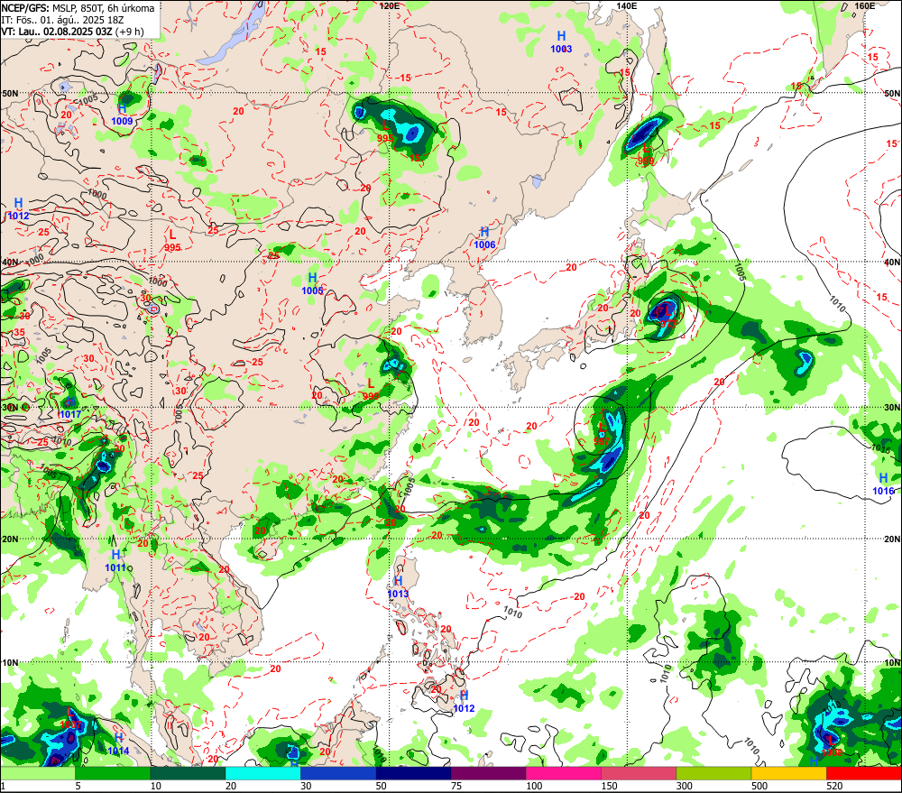Click the H 1006 high near Korea
The image size is (902, 793).
pos(484,237)
